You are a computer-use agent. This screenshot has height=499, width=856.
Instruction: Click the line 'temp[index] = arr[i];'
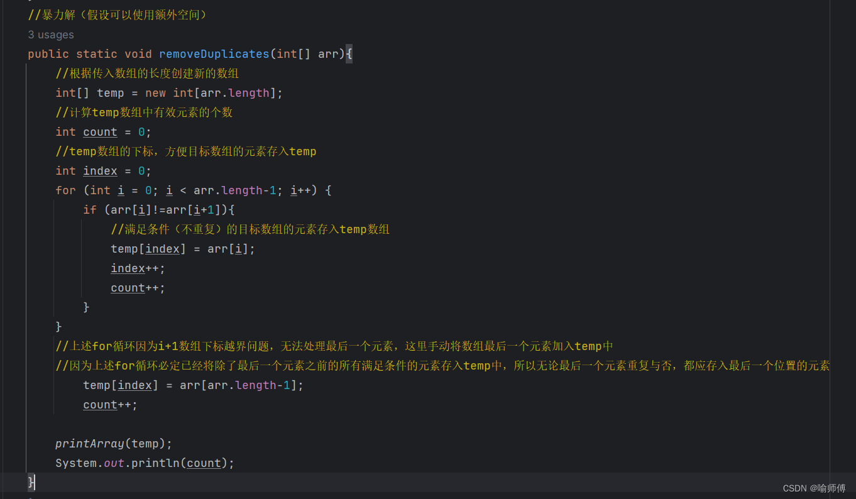[x=183, y=249]
